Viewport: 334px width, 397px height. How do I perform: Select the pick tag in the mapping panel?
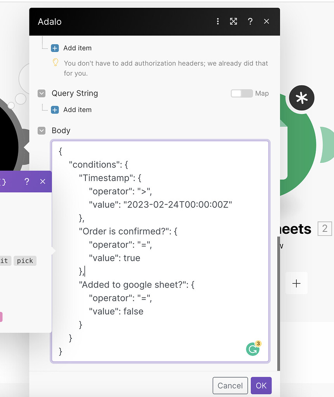pyautogui.click(x=25, y=261)
